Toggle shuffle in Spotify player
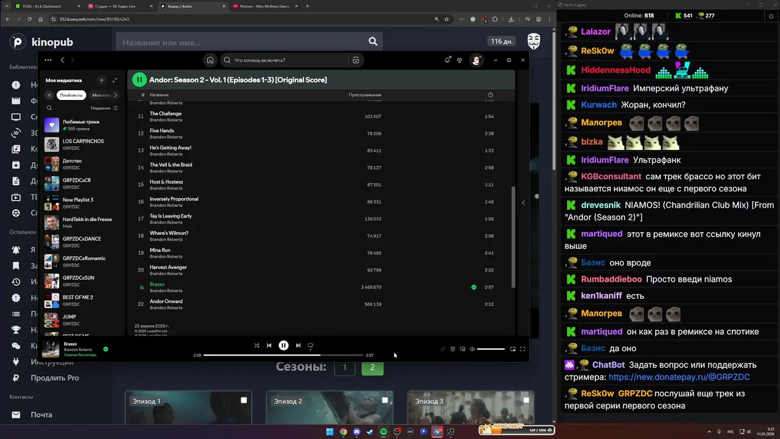The image size is (780, 439). point(257,345)
